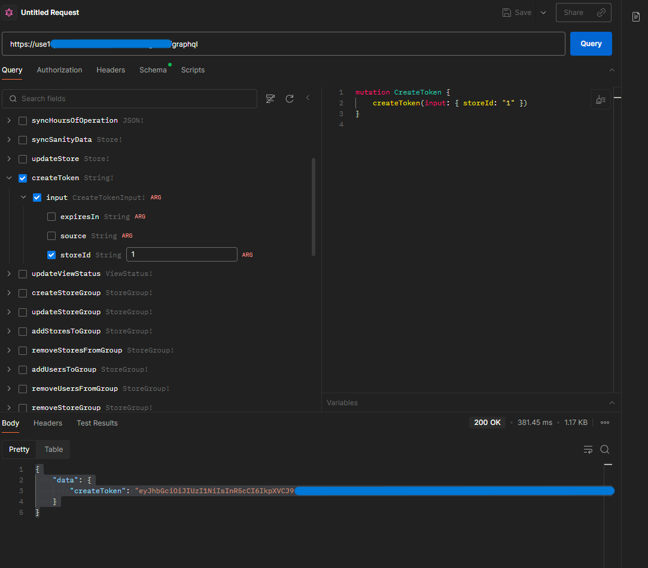Open the request Headers tab
This screenshot has width=648, height=568.
click(111, 70)
